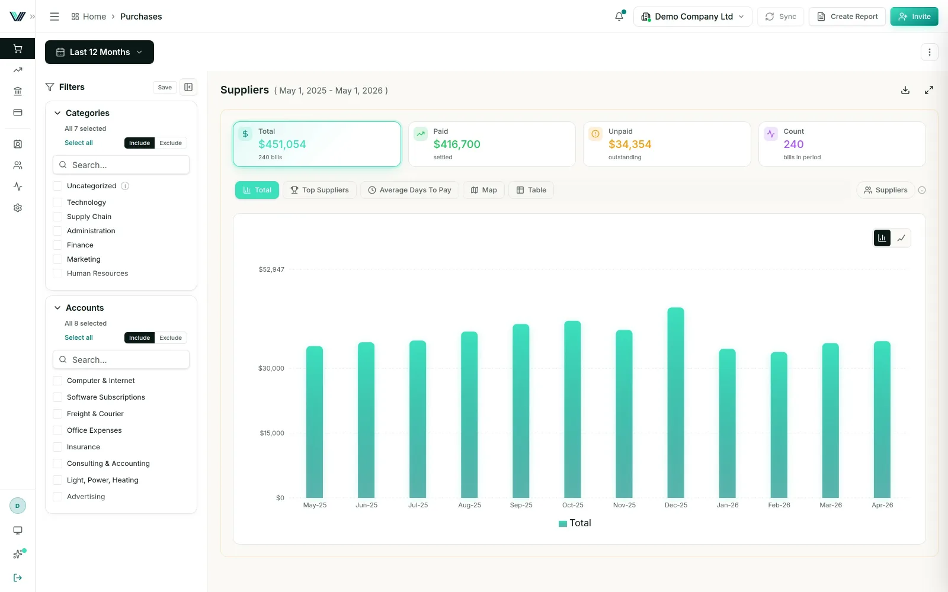948x592 pixels.
Task: Collapse the Categories filter section
Action: pyautogui.click(x=57, y=113)
